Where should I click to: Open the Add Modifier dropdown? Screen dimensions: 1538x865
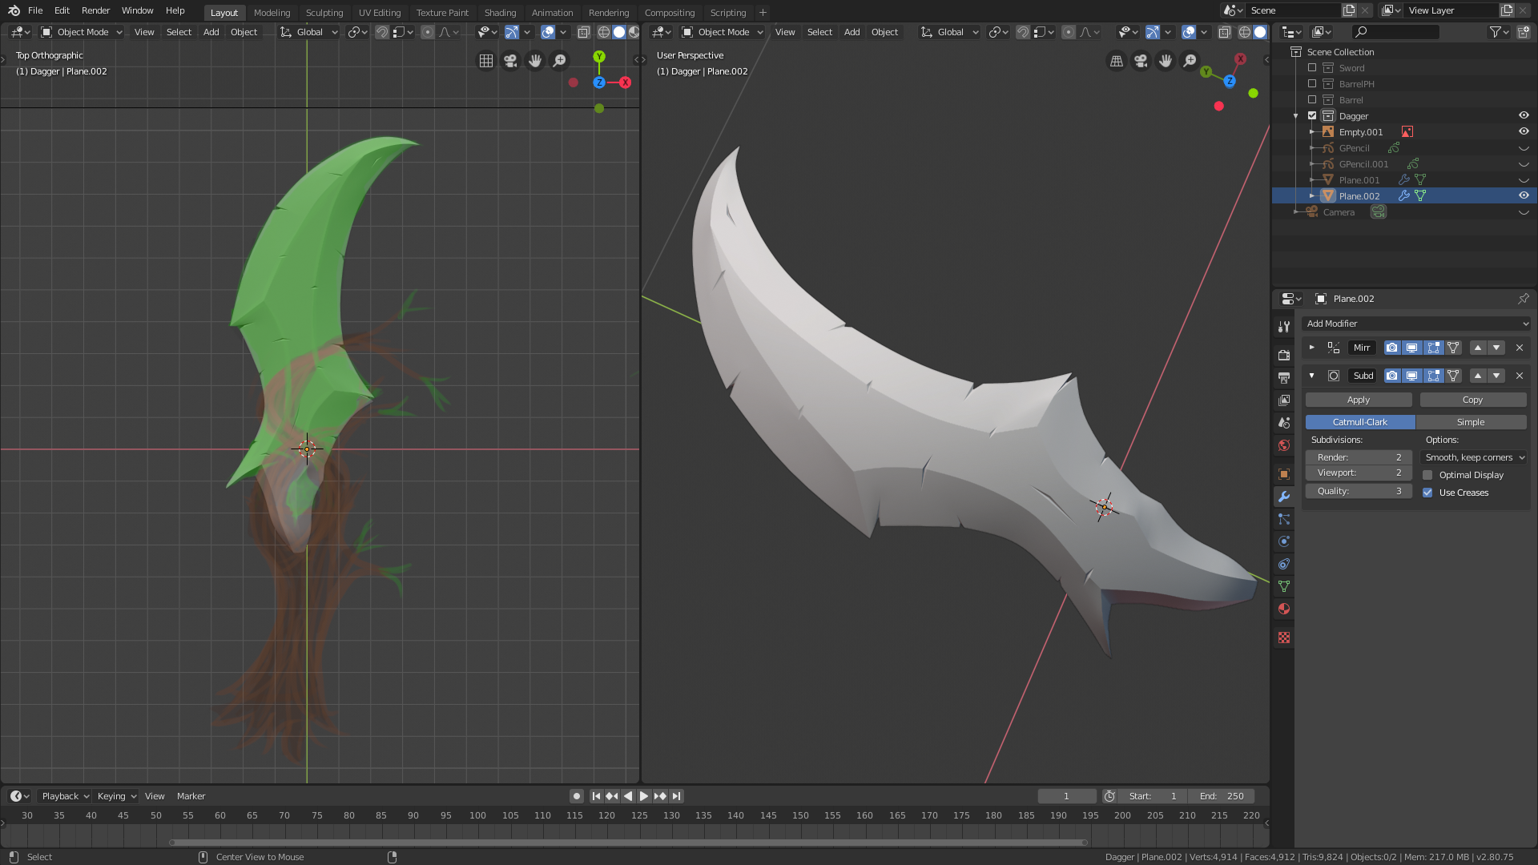(1416, 324)
